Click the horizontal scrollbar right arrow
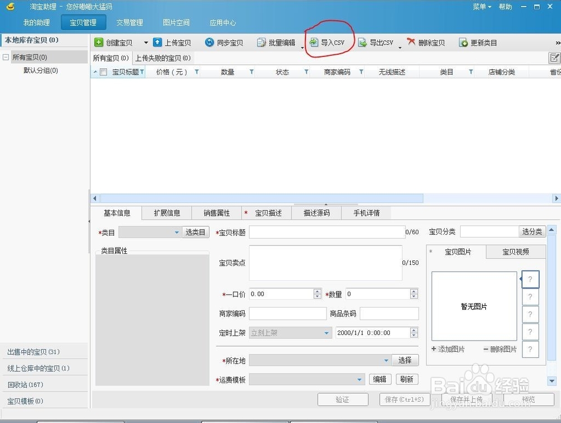Image resolution: width=561 pixels, height=423 pixels. 557,198
